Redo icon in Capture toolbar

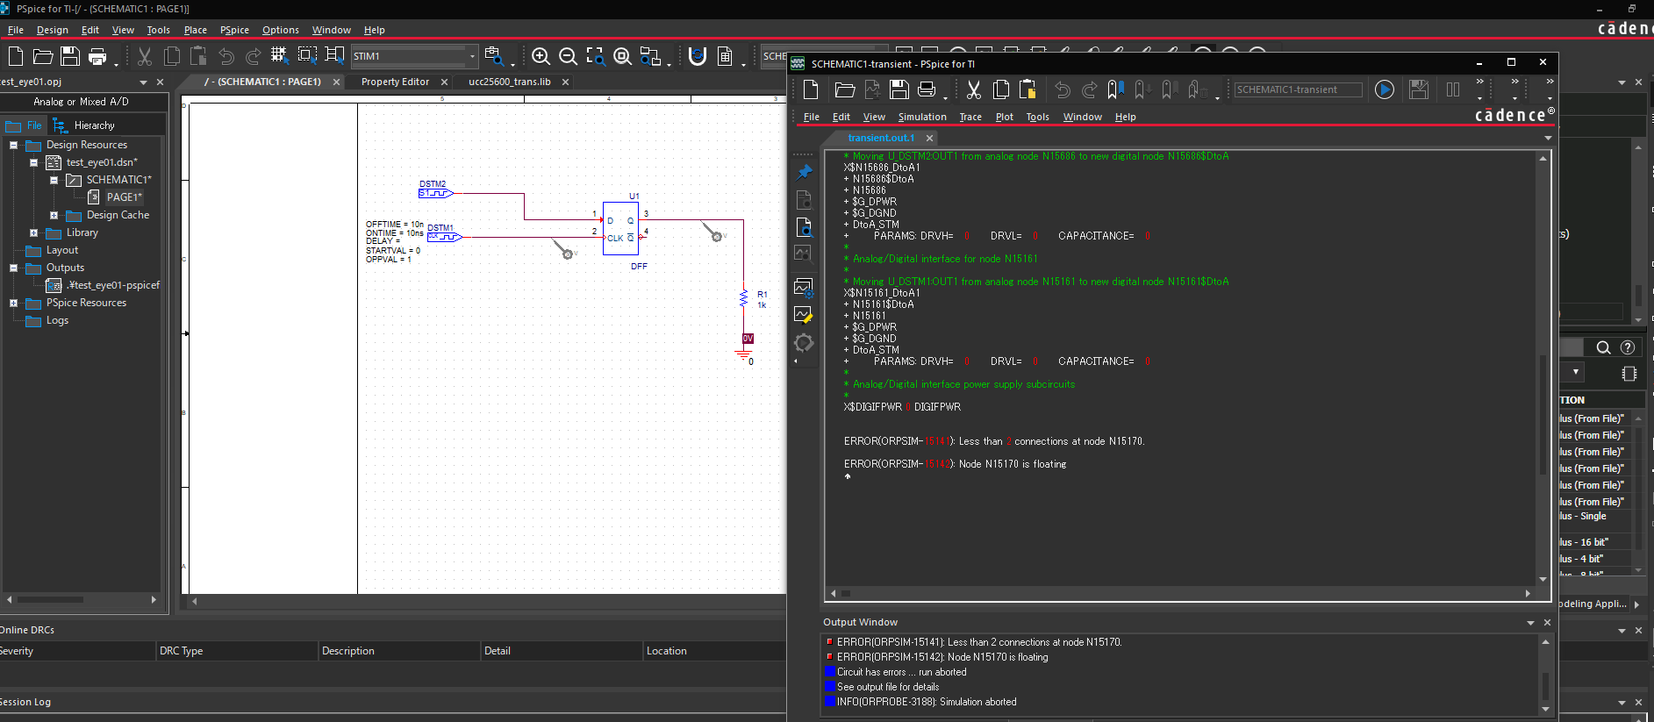[x=254, y=56]
